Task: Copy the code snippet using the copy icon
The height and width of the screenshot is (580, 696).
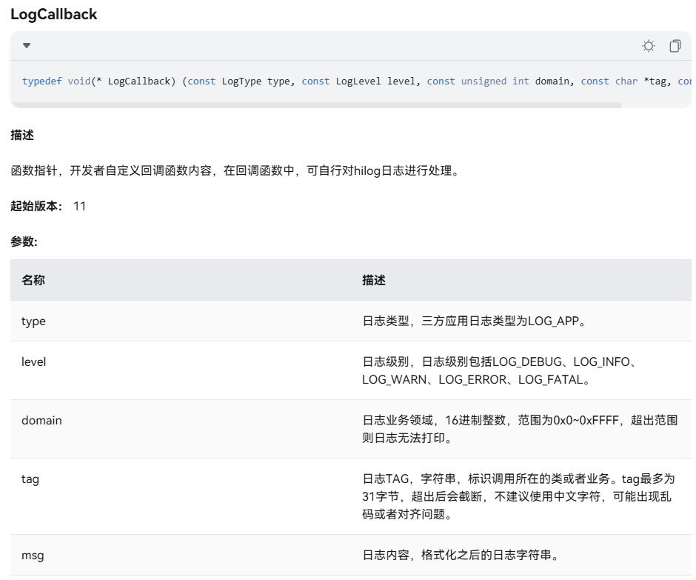Action: (x=675, y=46)
